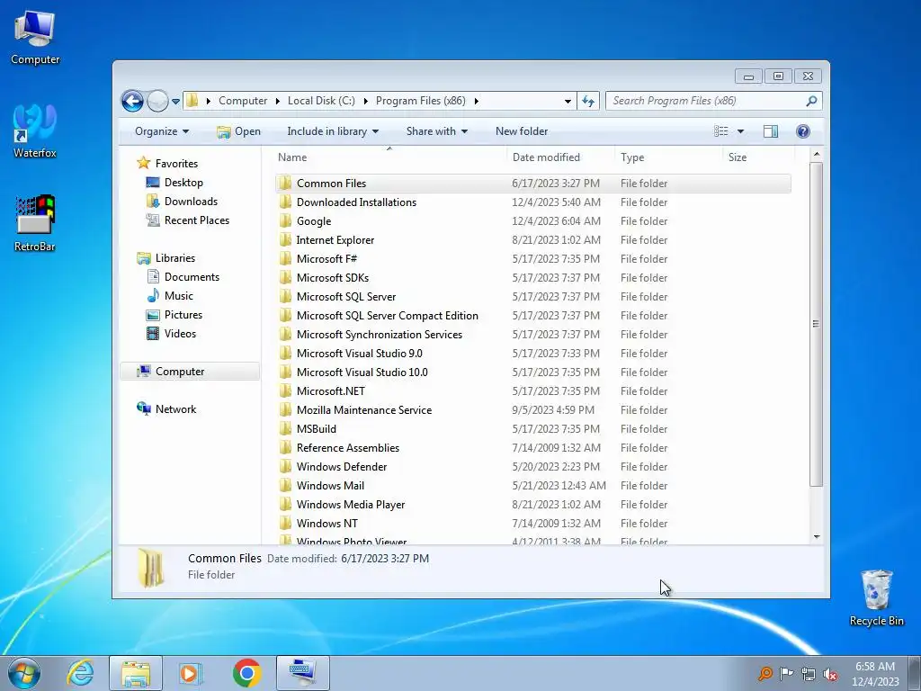This screenshot has width=921, height=691.
Task: Select the MSBuild folder icon
Action: [x=285, y=428]
